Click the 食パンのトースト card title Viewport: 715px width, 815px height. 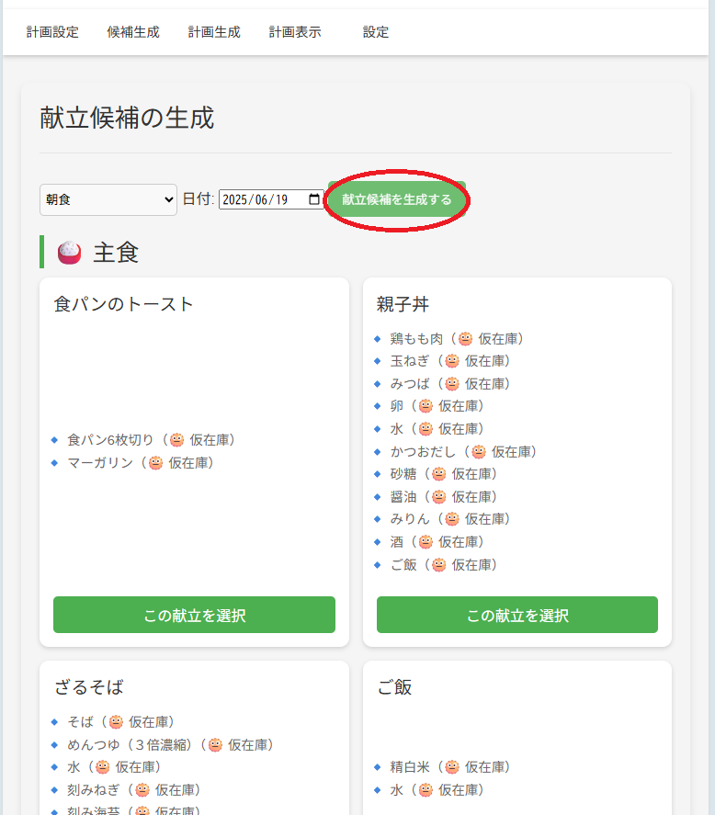[123, 304]
